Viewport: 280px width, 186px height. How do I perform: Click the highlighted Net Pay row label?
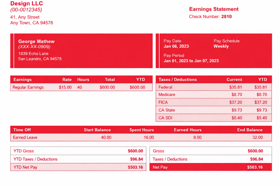(x=160, y=167)
